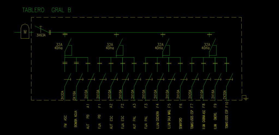Click the "AUT ESC" circuit label

[111, 122]
